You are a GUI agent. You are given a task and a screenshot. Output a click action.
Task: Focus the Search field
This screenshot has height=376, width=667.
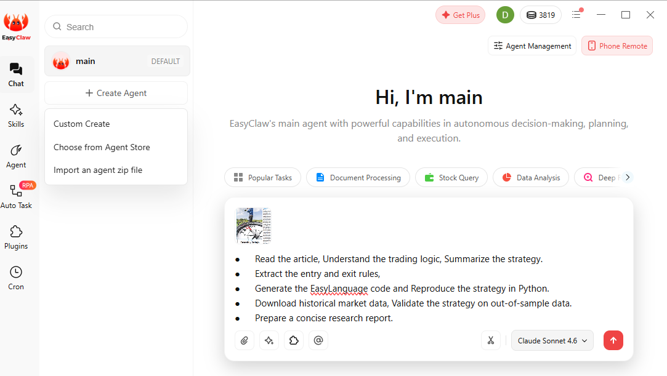pos(116,26)
